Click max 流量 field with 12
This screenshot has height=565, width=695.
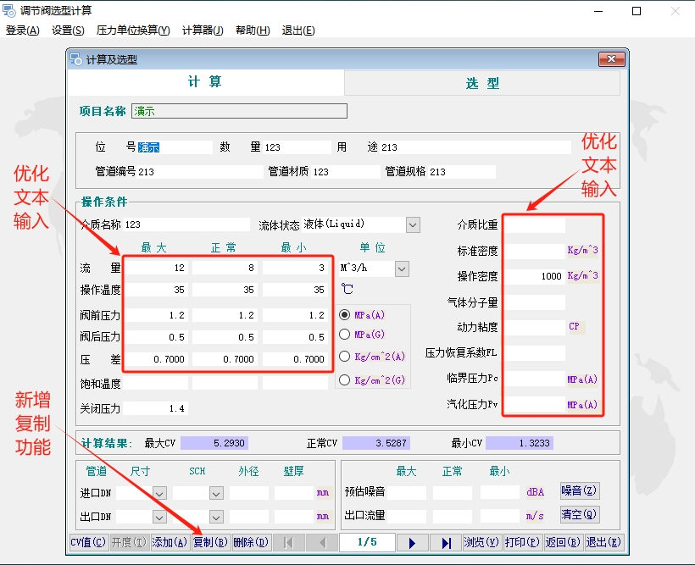(156, 268)
